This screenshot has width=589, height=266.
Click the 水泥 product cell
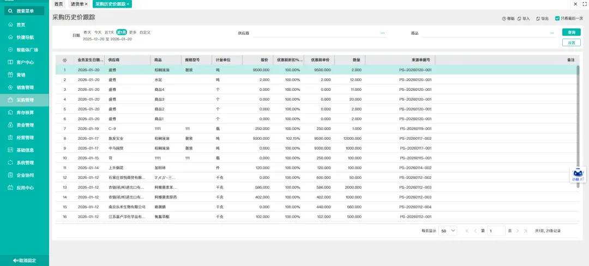pos(158,80)
